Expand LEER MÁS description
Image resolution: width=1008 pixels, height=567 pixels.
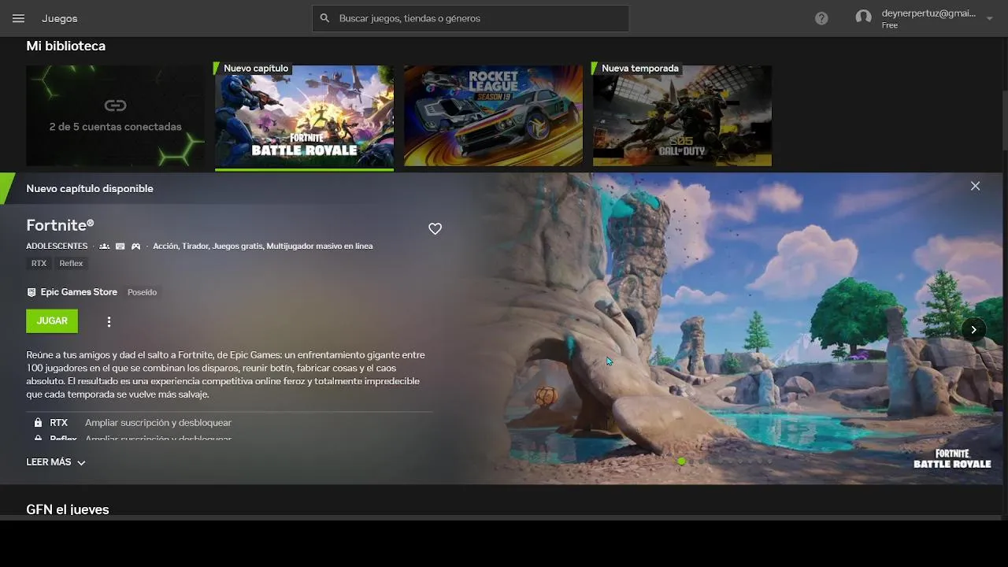[x=56, y=462]
